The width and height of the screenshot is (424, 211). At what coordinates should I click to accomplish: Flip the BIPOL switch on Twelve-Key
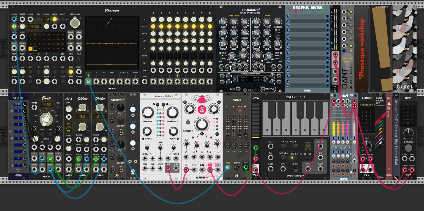tap(295, 169)
